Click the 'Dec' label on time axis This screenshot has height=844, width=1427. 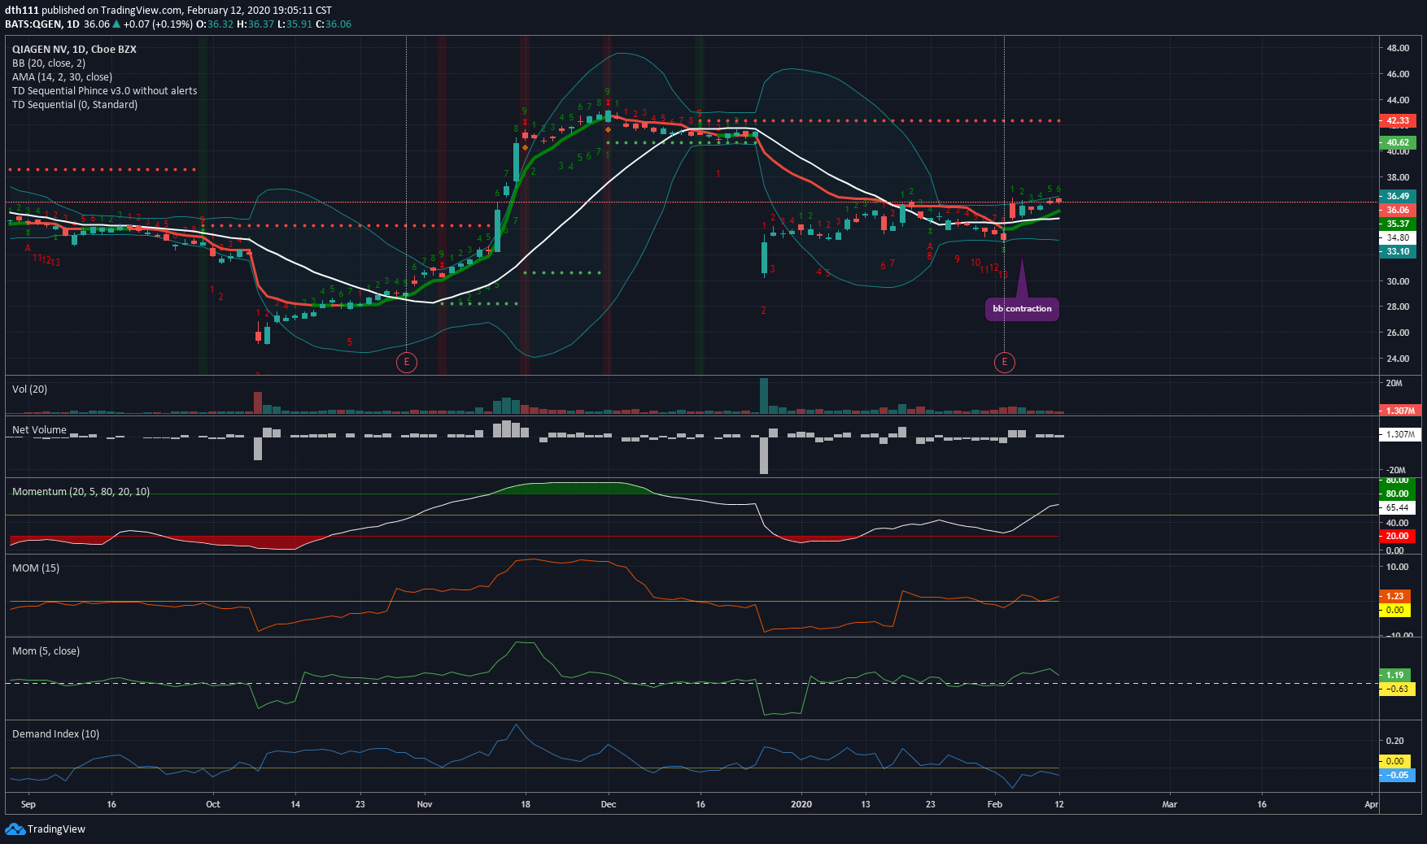pyautogui.click(x=609, y=804)
